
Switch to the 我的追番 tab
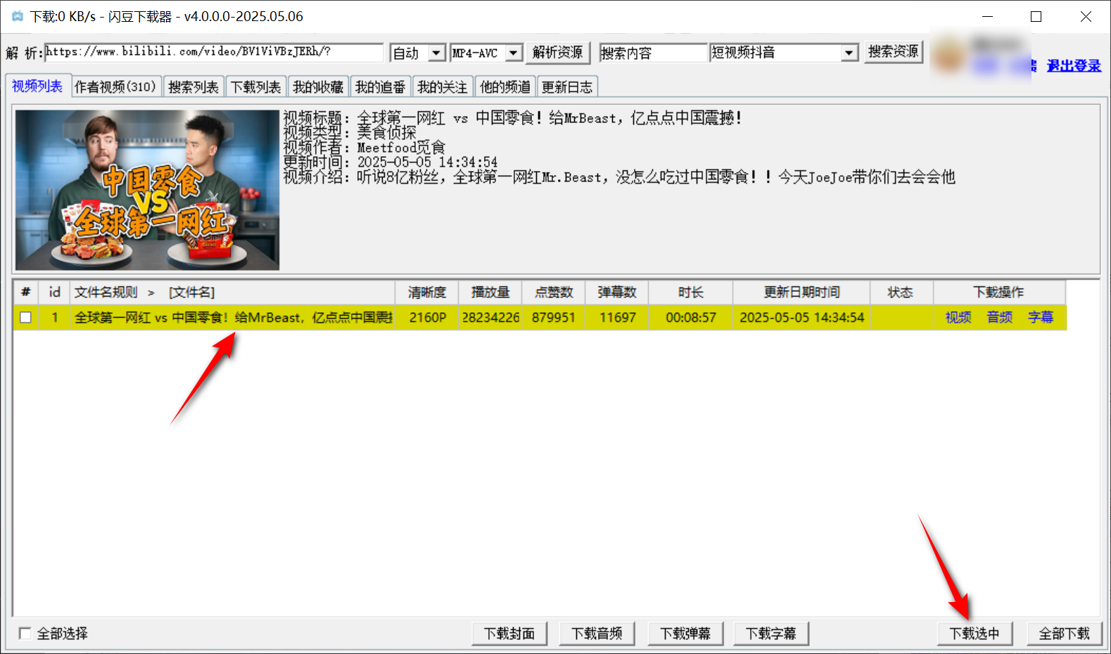(381, 86)
